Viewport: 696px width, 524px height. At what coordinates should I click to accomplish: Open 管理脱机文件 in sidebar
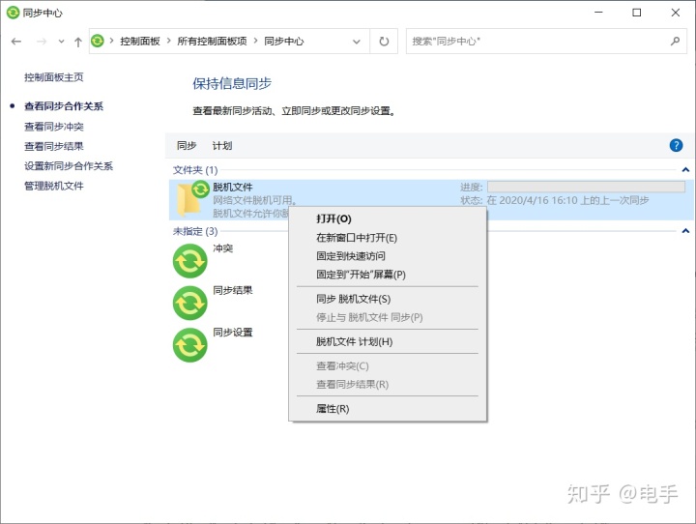[54, 186]
